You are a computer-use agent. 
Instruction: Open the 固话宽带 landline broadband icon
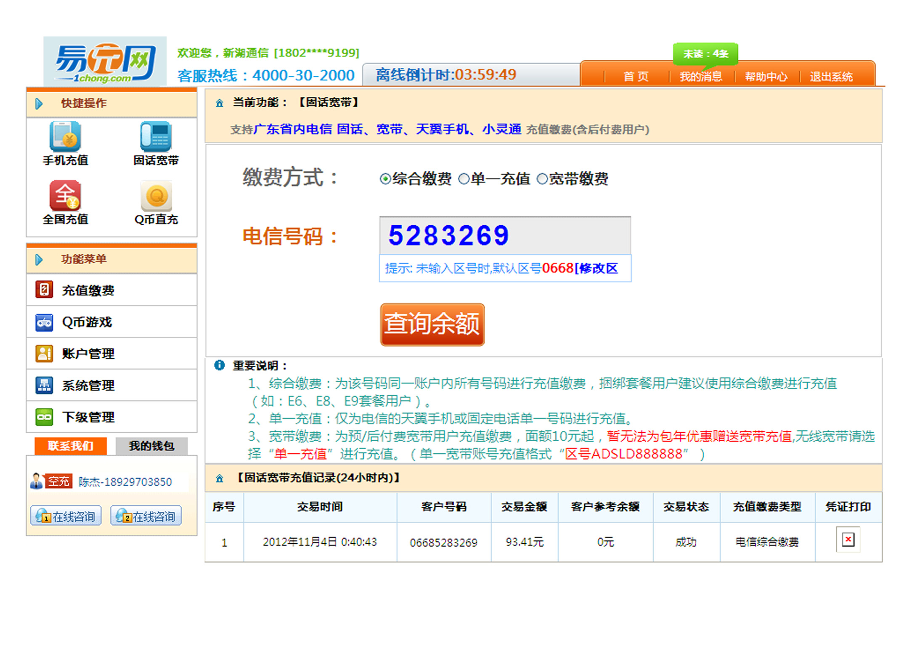156,137
